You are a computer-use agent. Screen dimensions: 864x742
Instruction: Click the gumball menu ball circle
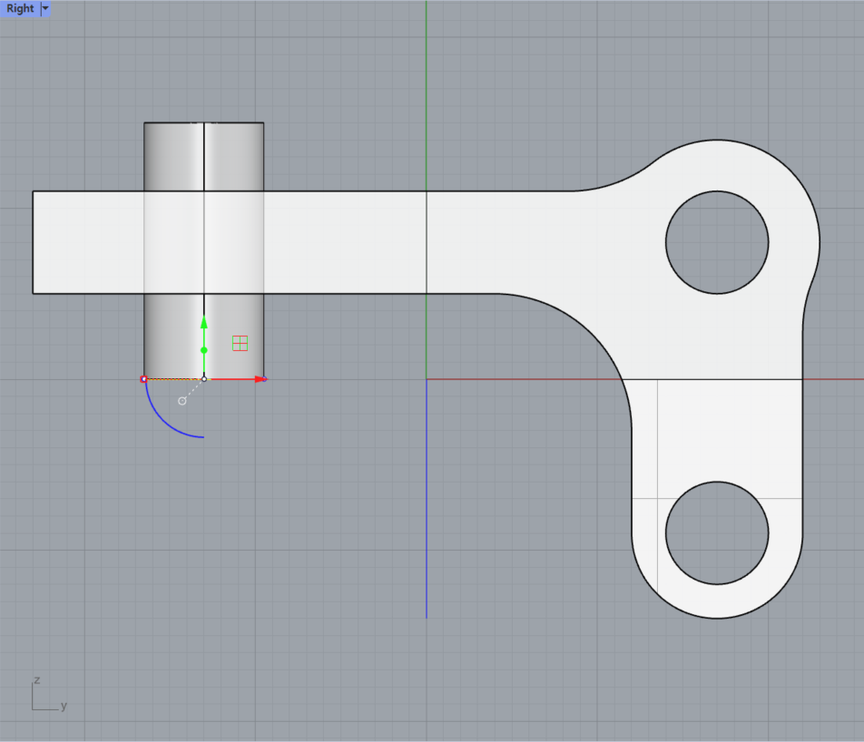182,401
